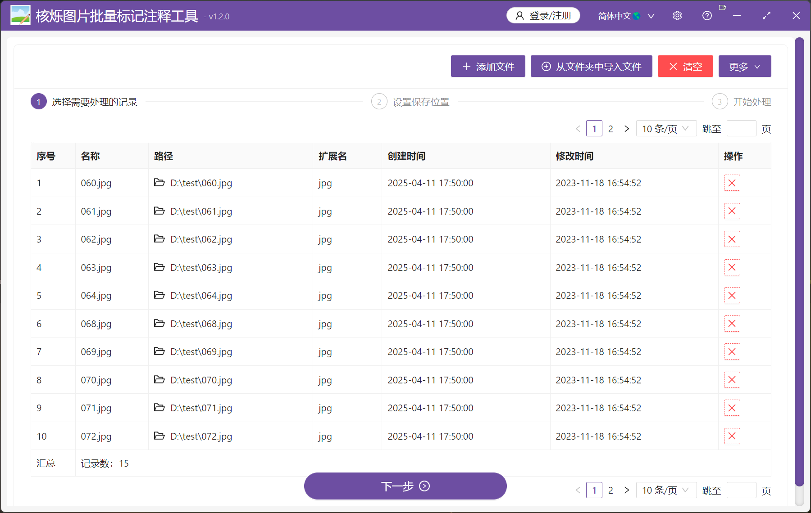Click 下一步 to proceed
The image size is (811, 513).
405,486
